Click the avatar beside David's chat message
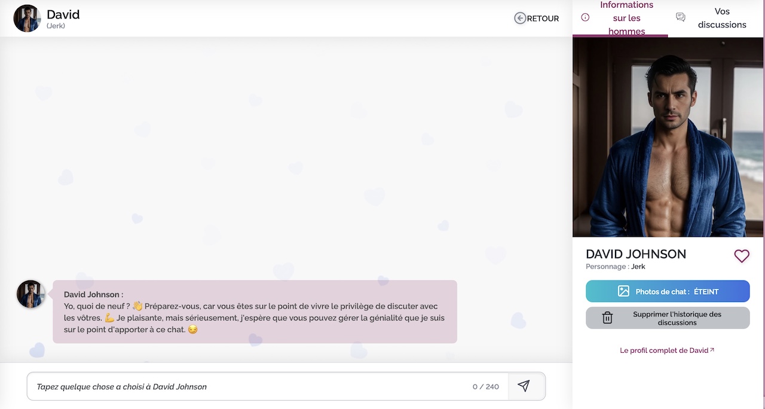 (30, 294)
